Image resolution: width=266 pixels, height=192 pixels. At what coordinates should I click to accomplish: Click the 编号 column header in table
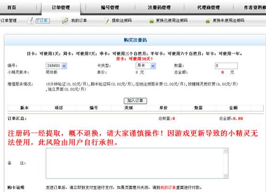pos(94,108)
